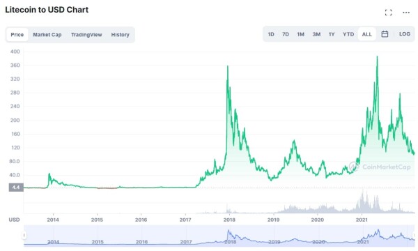Image resolution: width=418 pixels, height=251 pixels.
Task: Set chart range to 1D
Action: 271,34
